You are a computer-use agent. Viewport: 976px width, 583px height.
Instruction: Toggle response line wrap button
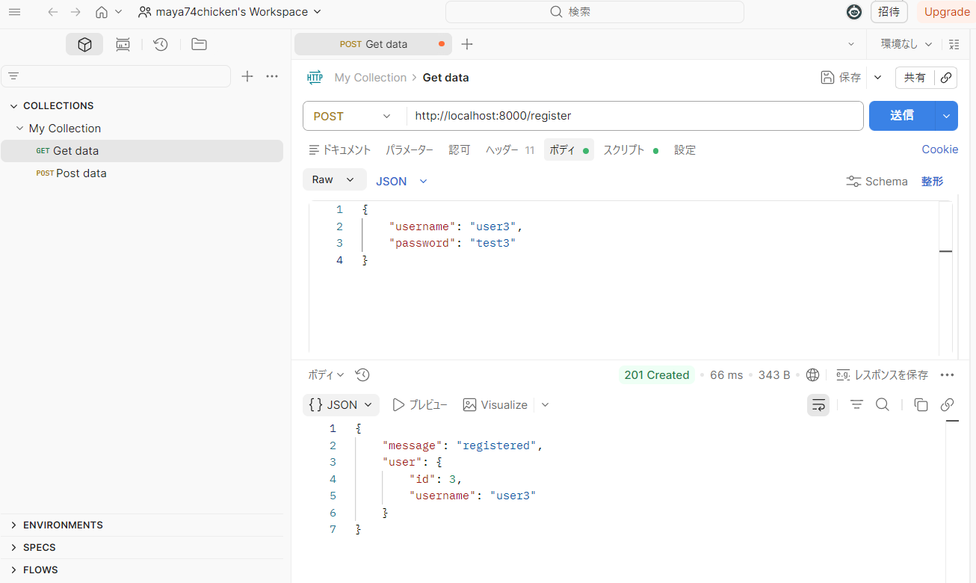click(818, 405)
